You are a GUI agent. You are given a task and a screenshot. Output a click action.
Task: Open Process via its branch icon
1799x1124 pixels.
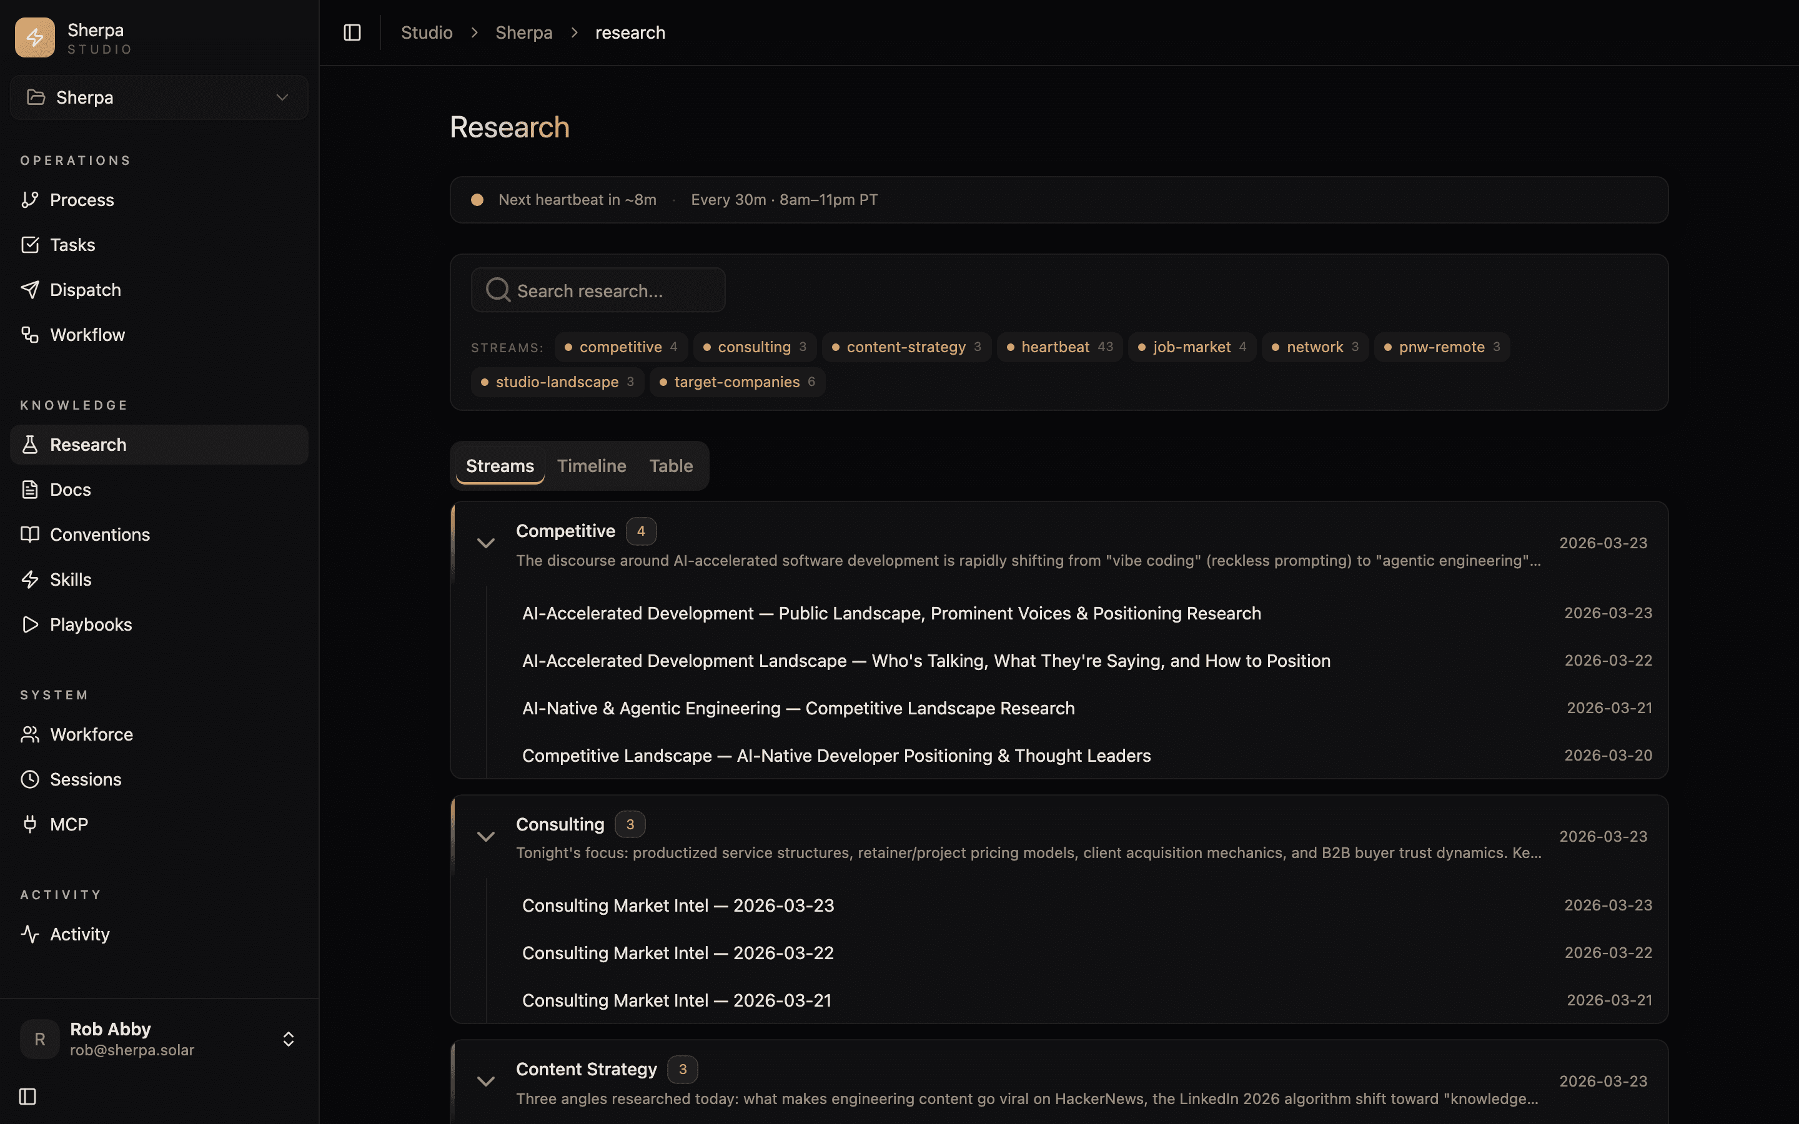click(30, 199)
